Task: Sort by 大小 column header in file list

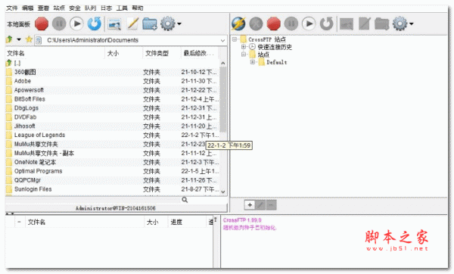Action: pos(123,53)
